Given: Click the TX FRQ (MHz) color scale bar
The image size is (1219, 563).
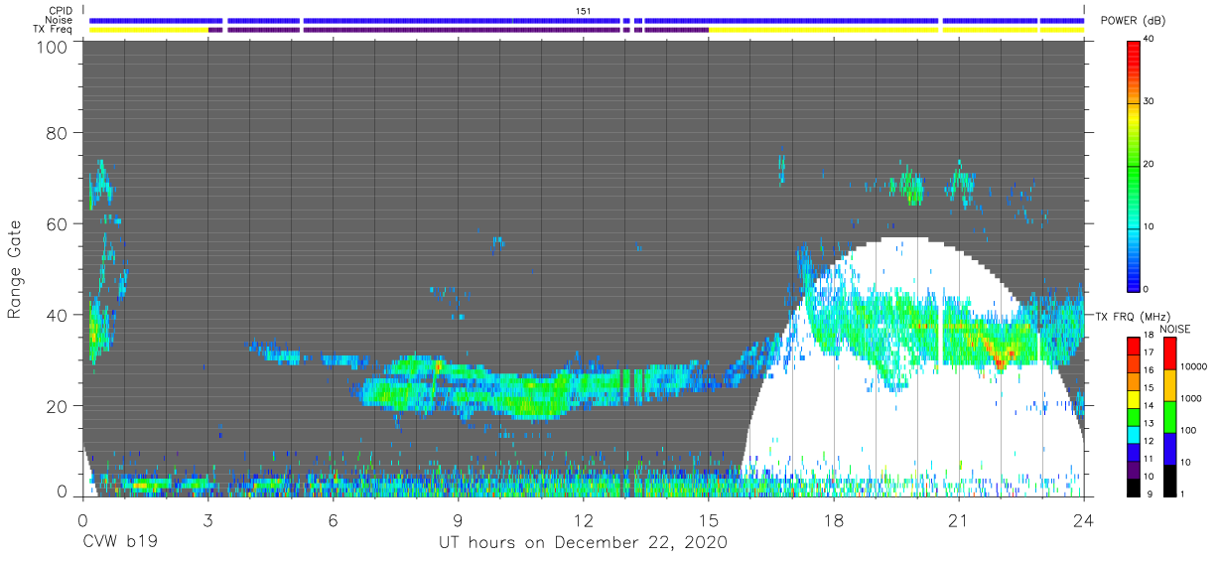Looking at the screenshot, I should pos(1134,416).
